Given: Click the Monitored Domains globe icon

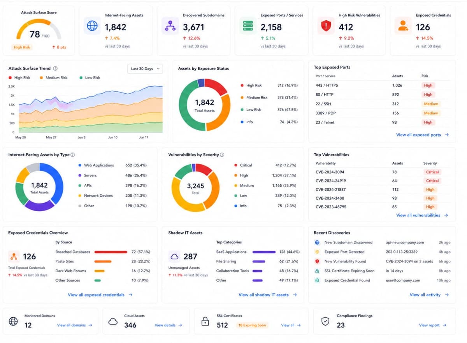Looking at the screenshot, I should coord(13,322).
